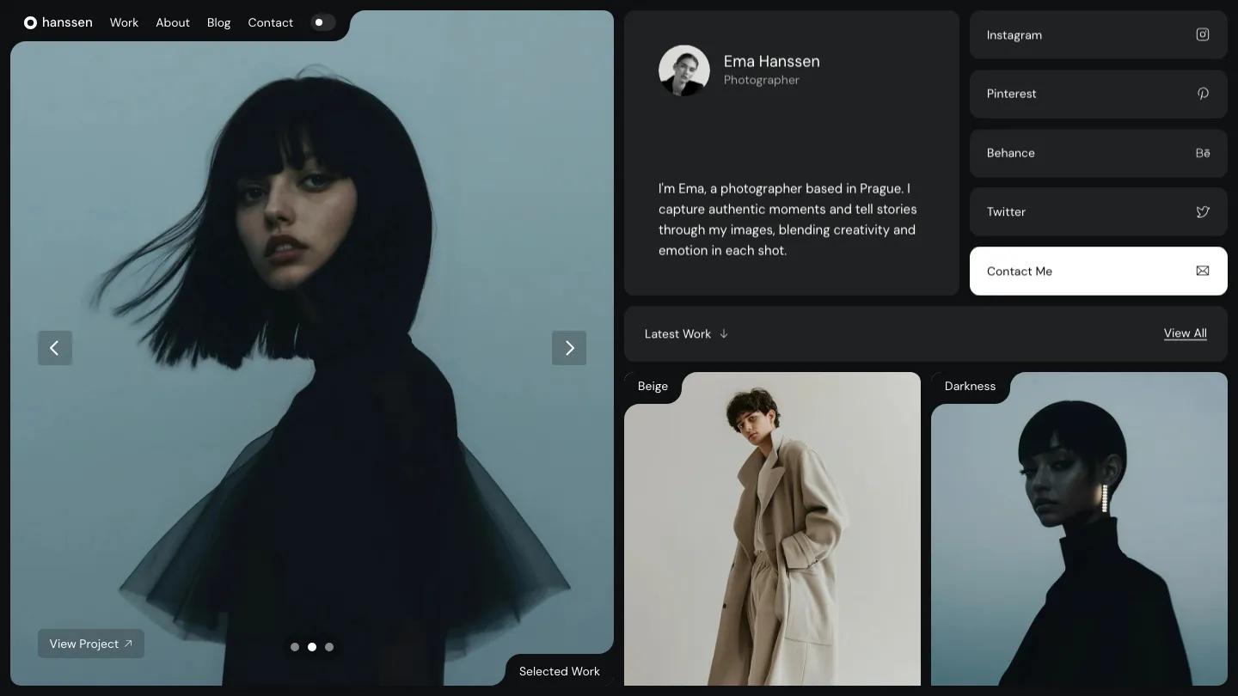The height and width of the screenshot is (696, 1238).
Task: Select the second carousel dot
Action: 312,647
